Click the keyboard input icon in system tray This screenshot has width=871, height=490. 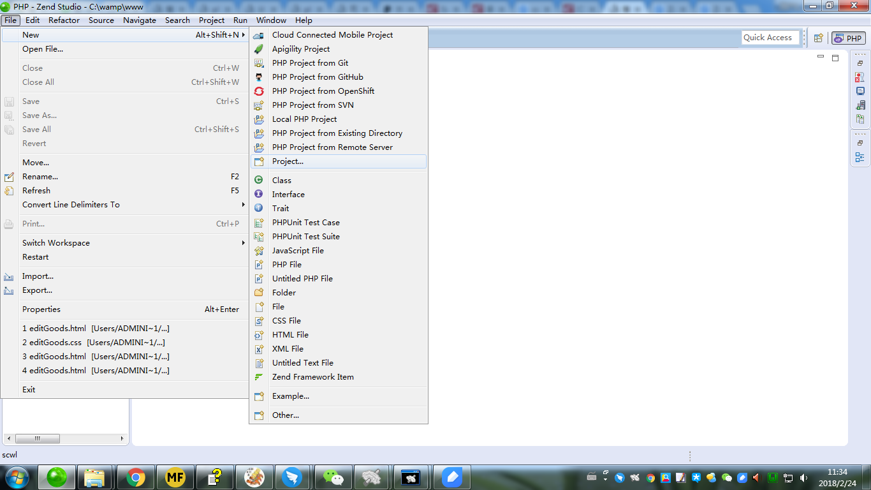[x=592, y=477]
